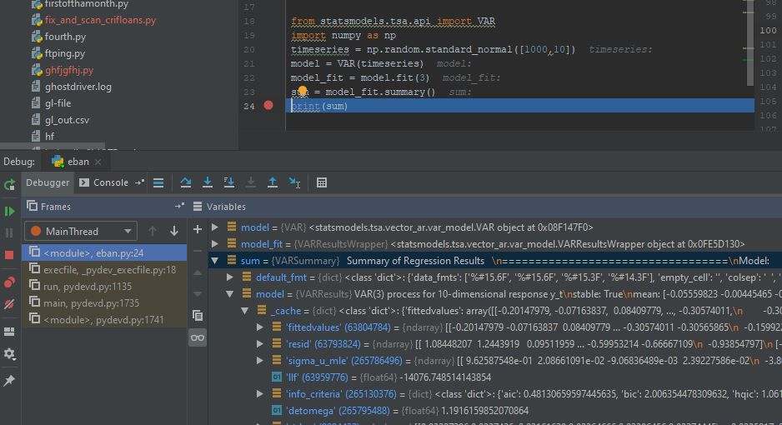Open gl_out.csv file
This screenshot has height=425, width=782.
click(x=67, y=119)
